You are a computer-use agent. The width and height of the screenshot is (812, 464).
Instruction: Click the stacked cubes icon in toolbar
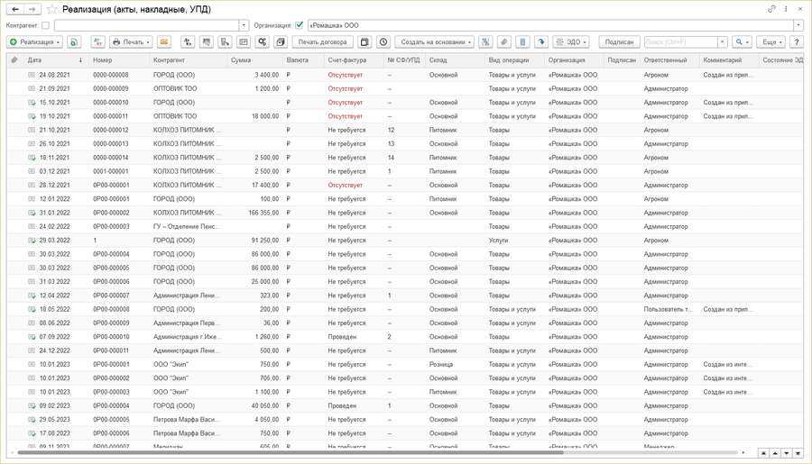(x=281, y=42)
